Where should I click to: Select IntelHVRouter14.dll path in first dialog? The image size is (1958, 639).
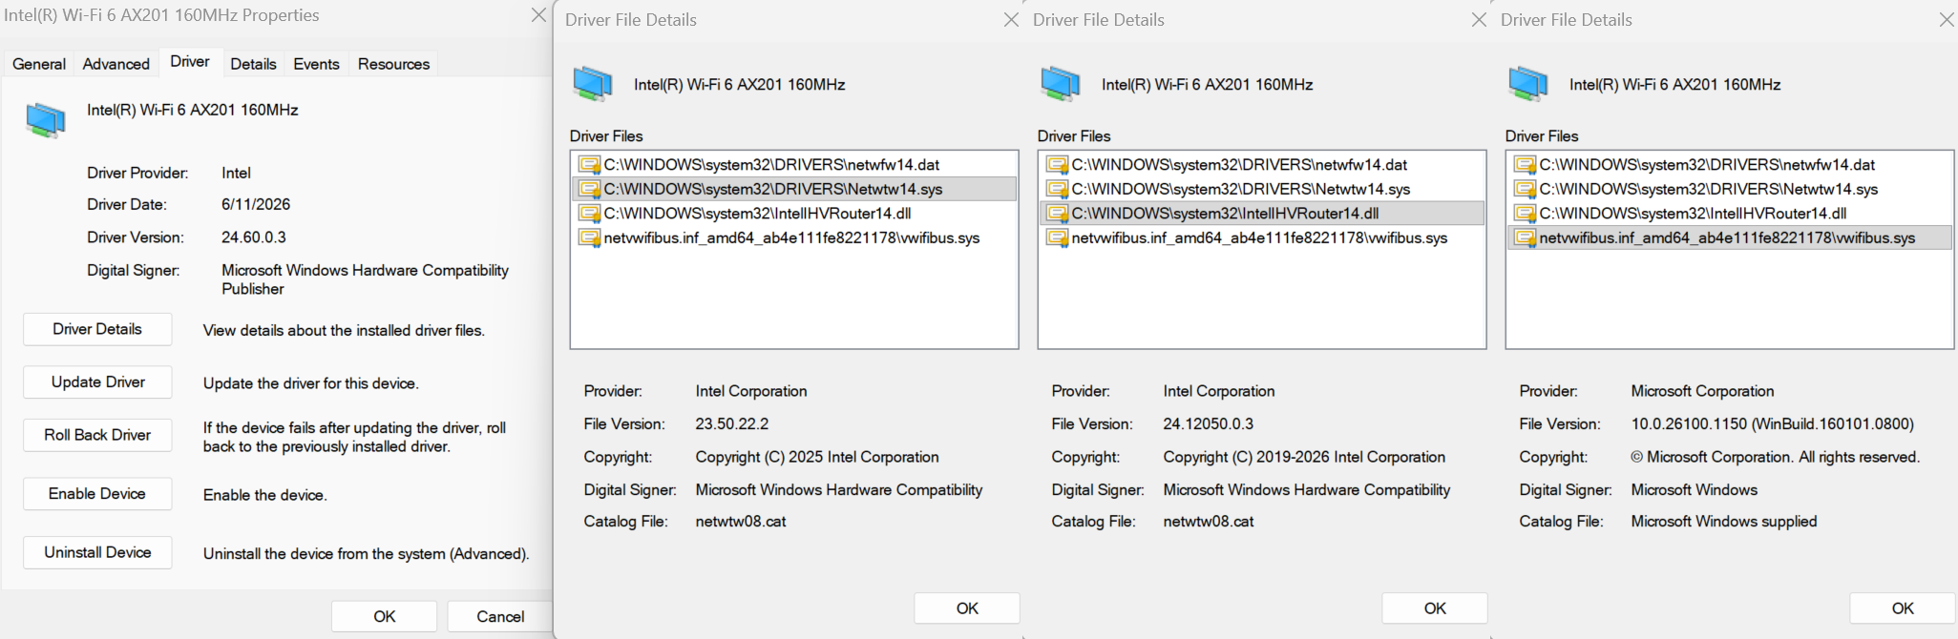(x=757, y=214)
